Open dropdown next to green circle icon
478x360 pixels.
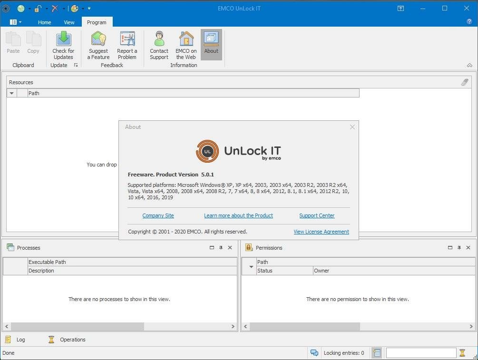pos(29,9)
